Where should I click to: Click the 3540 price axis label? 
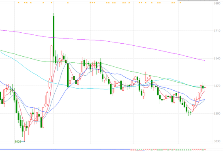(217, 58)
